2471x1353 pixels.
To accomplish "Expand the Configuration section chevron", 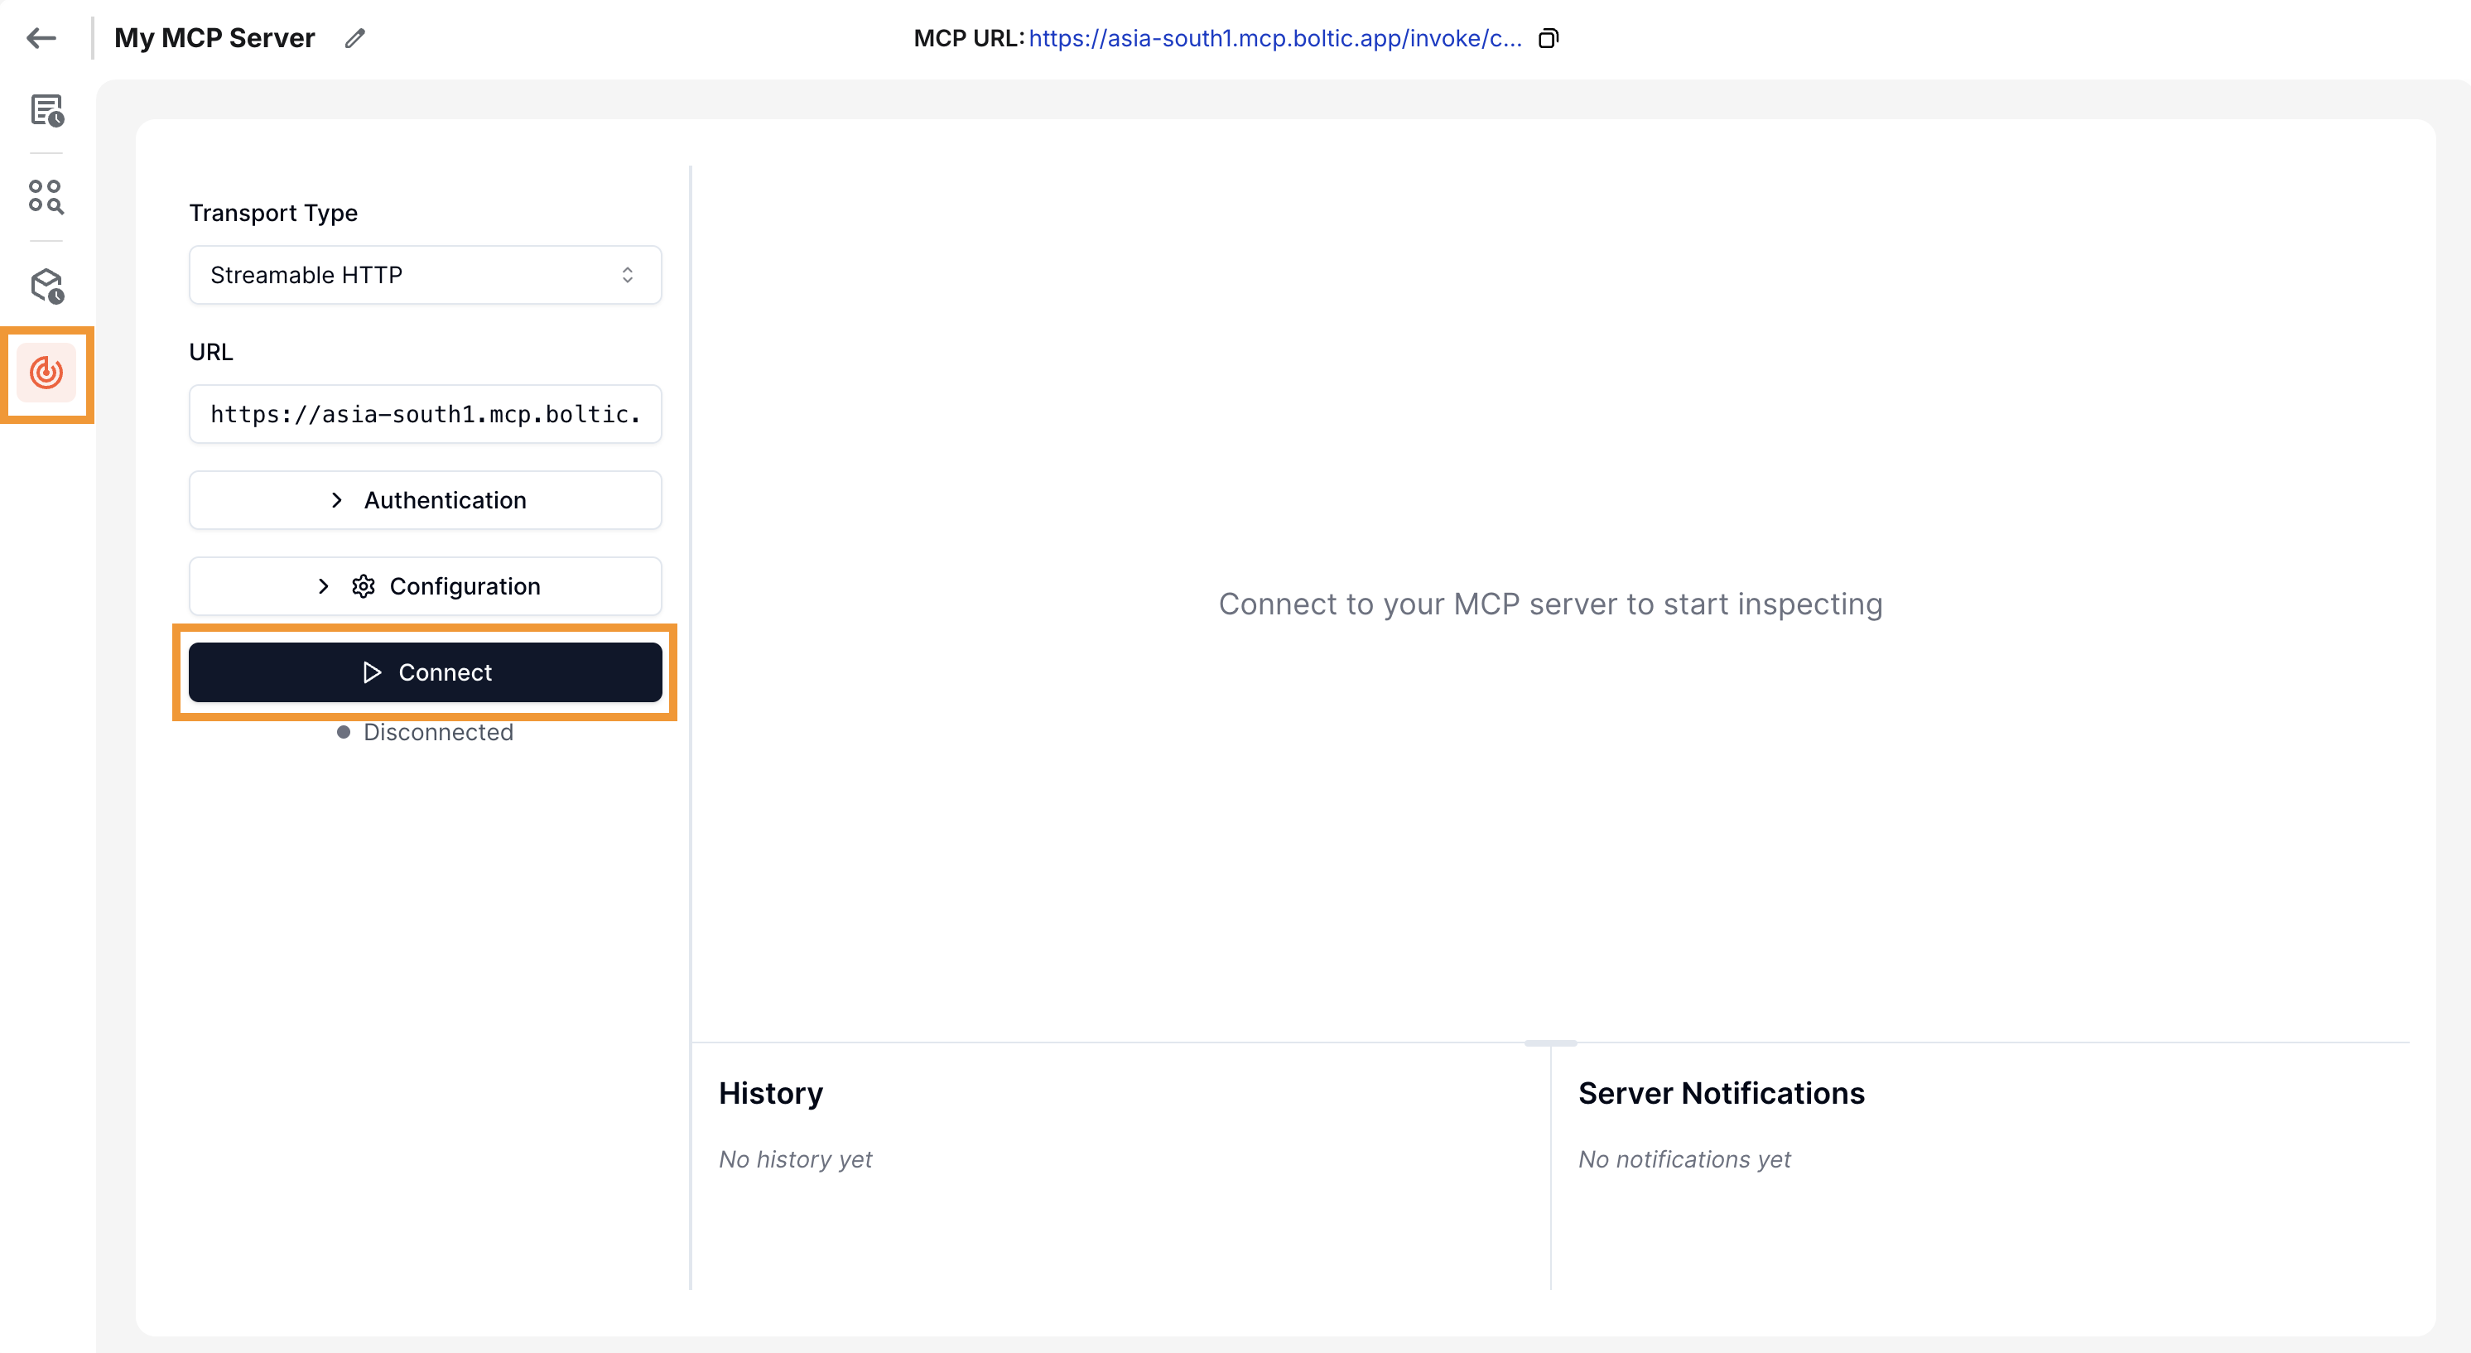I will point(323,586).
